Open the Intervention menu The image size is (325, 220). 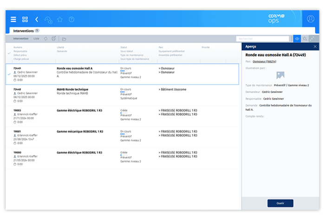point(21,39)
